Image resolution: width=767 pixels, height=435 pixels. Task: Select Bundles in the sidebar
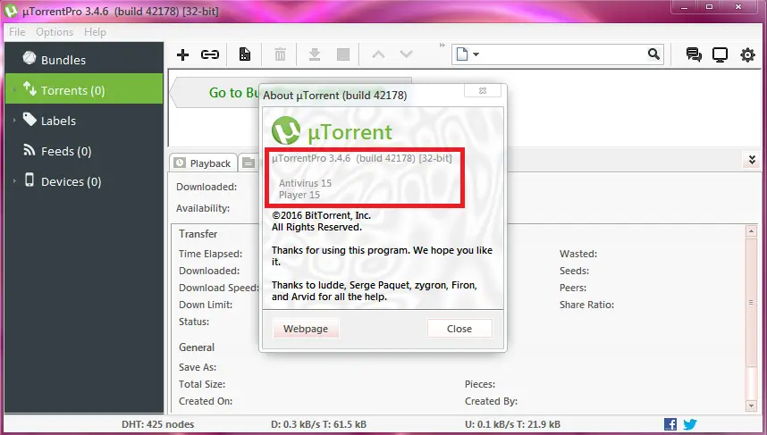[x=84, y=60]
